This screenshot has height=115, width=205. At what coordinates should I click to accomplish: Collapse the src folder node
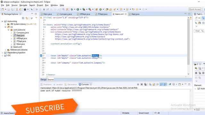[5, 27]
